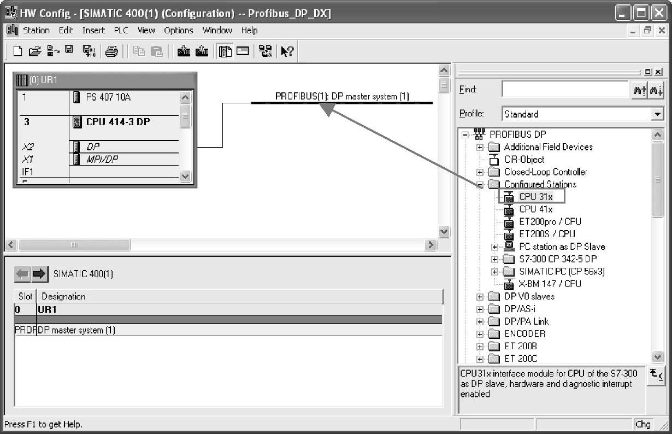Click the forward arrow beside SIMATIC 400(1)
This screenshot has height=434, width=672.
click(x=40, y=274)
